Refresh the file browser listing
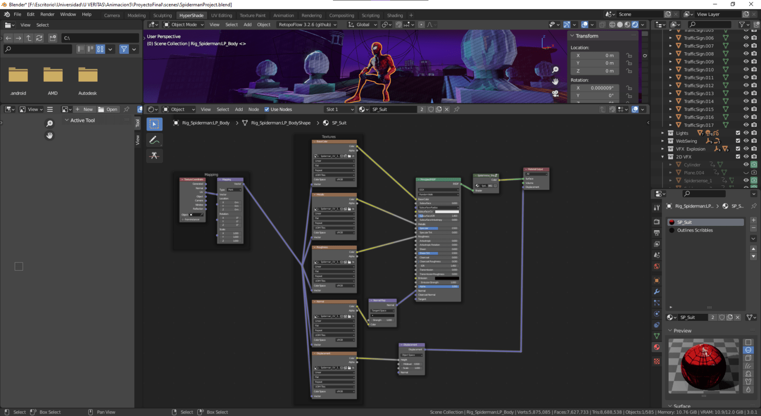The width and height of the screenshot is (761, 416). (39, 38)
